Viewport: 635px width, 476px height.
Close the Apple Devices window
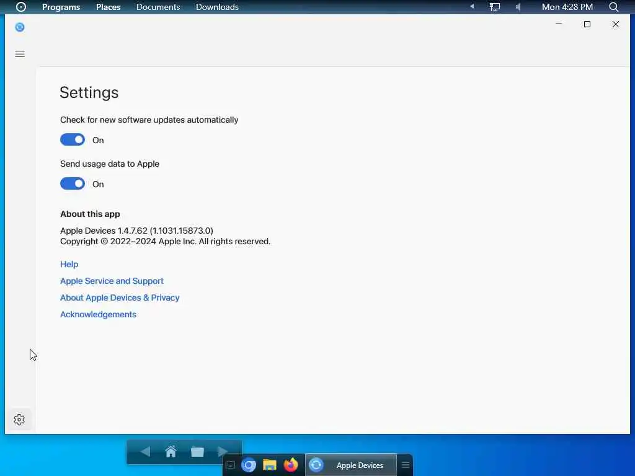tap(616, 24)
